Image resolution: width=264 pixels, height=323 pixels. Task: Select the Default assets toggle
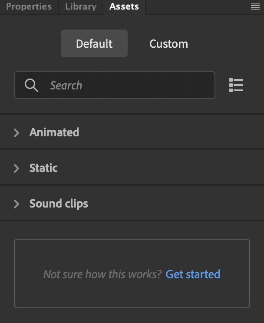pos(94,43)
